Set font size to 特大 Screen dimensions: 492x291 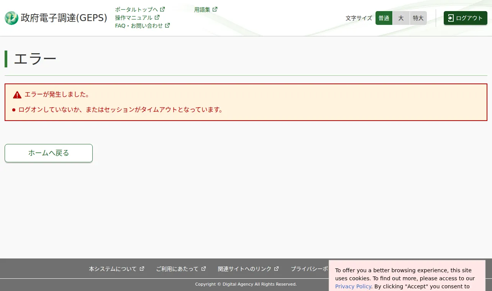pos(418,18)
